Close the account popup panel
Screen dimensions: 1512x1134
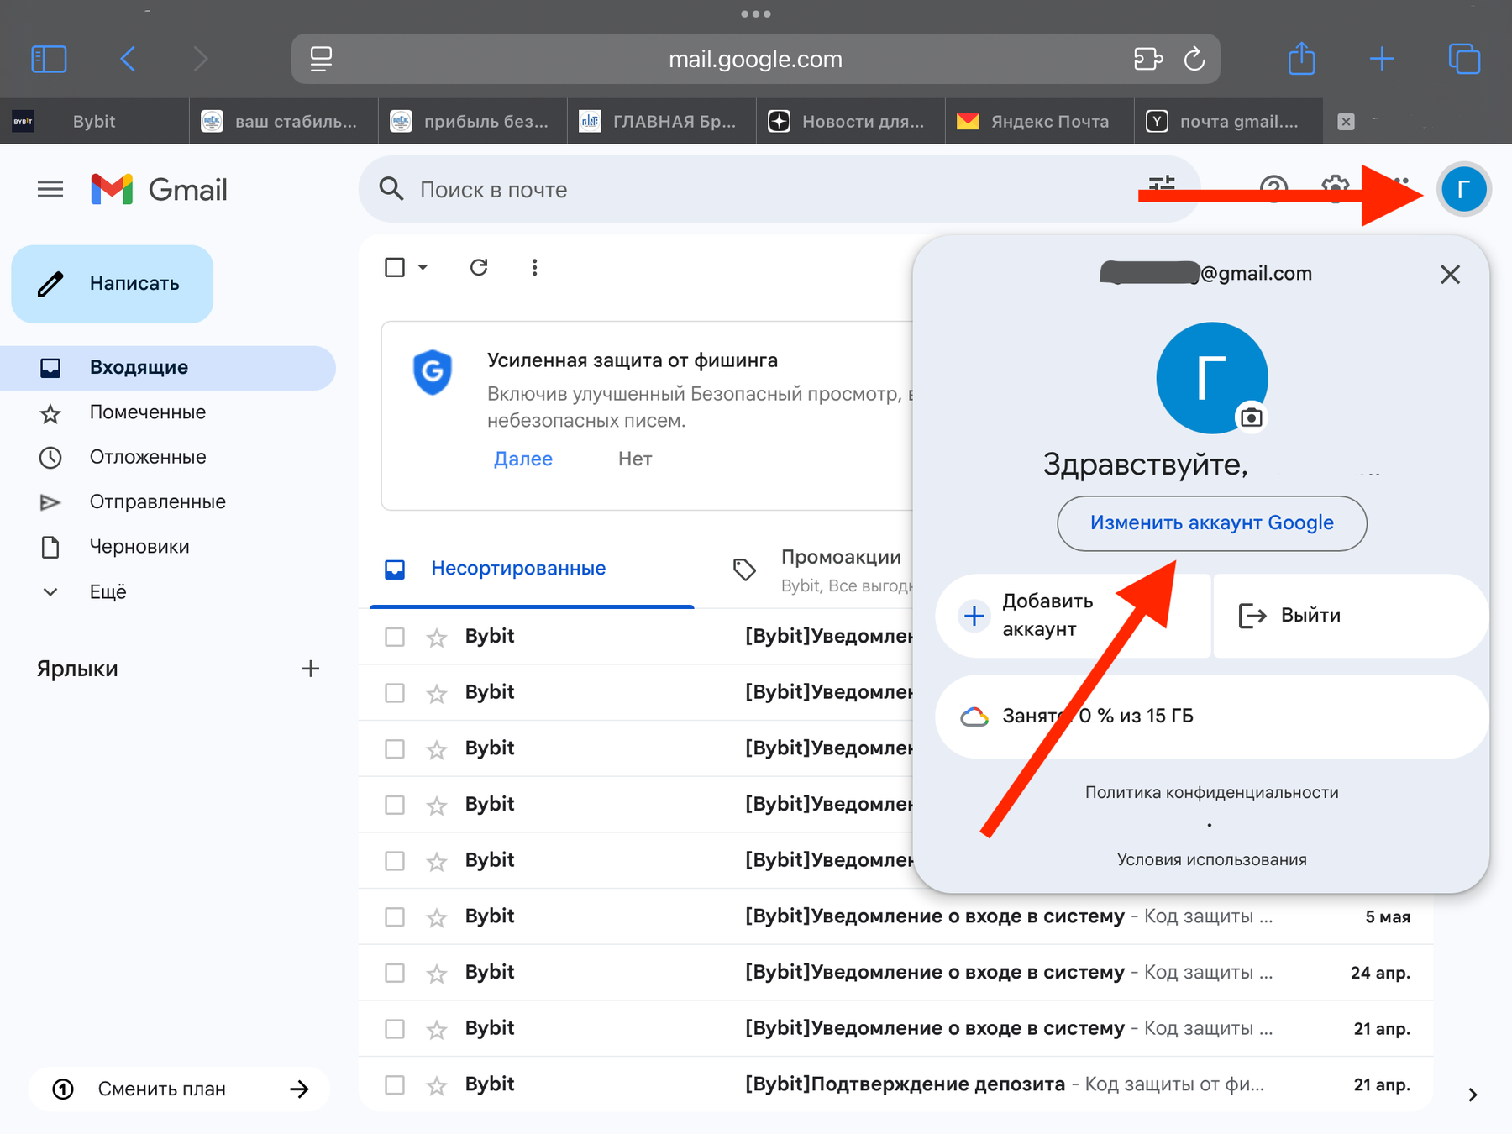pyautogui.click(x=1450, y=274)
